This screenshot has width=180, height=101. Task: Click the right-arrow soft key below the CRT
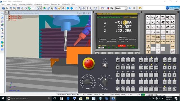pos(137,53)
